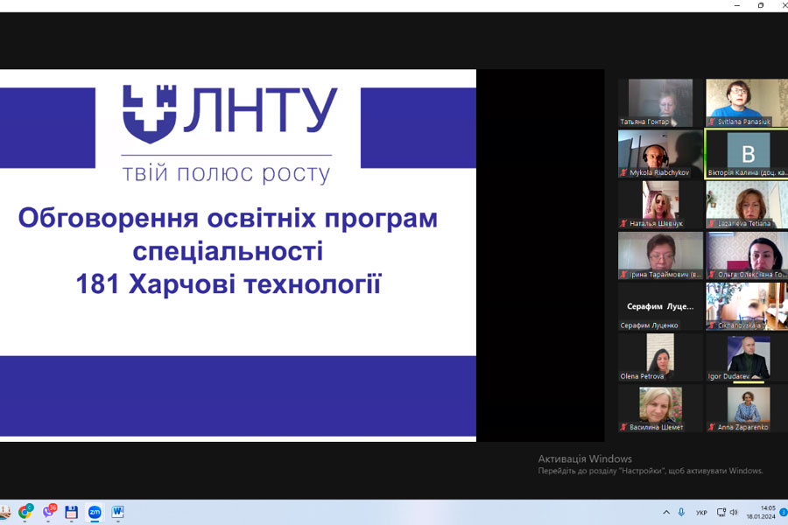The height and width of the screenshot is (525, 788).
Task: Click muted mic icon on Ольга Олексіївна
Action: click(x=712, y=274)
